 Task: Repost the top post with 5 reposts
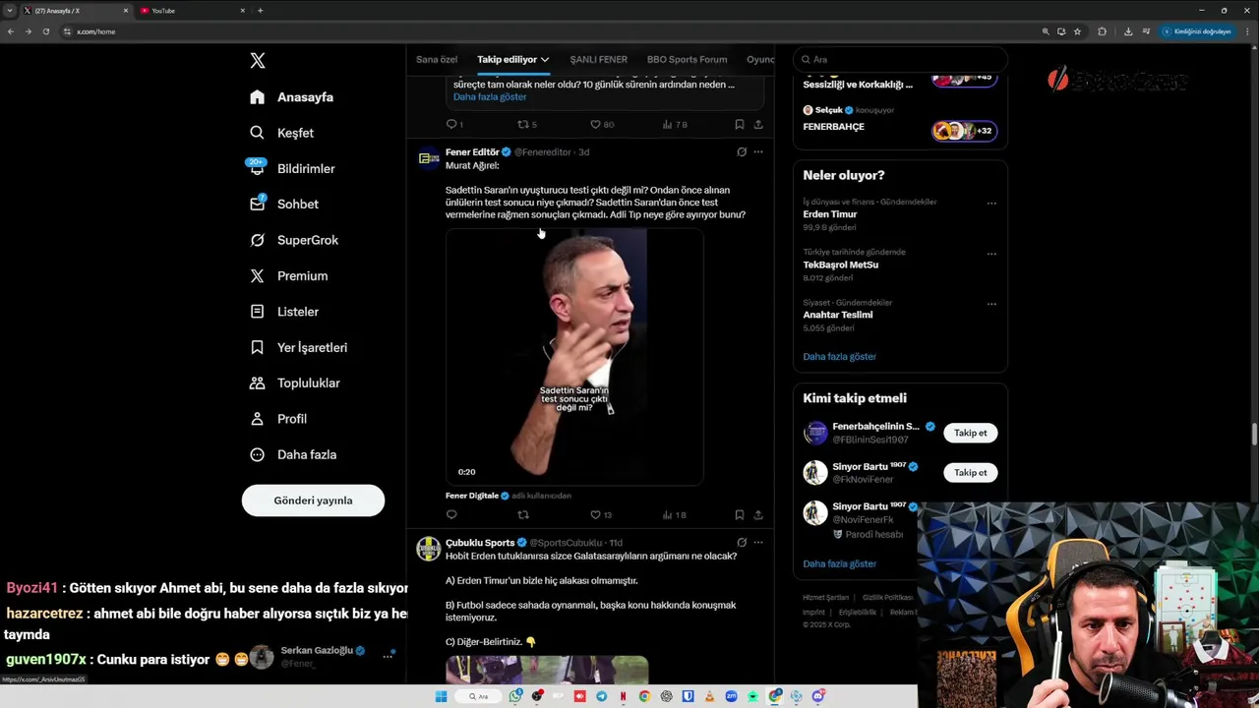pyautogui.click(x=527, y=125)
